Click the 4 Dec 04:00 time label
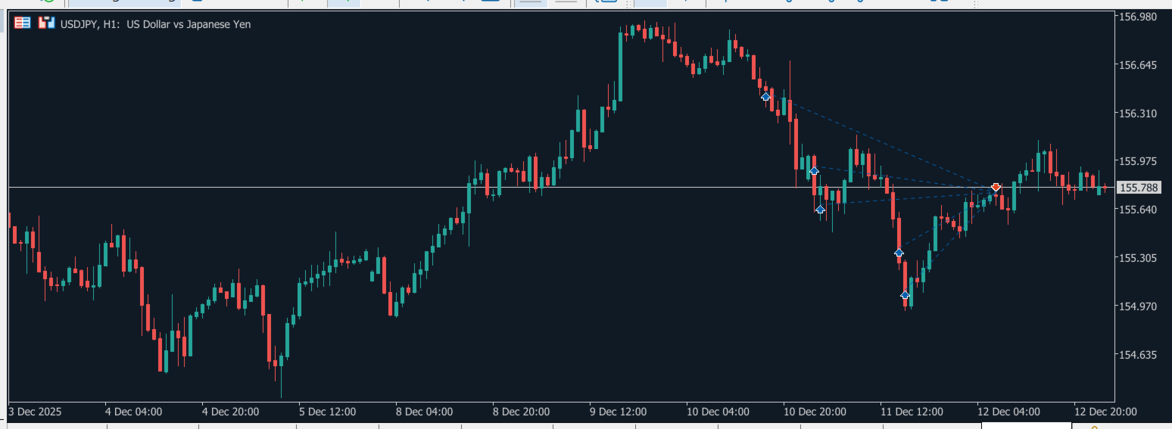 point(135,412)
